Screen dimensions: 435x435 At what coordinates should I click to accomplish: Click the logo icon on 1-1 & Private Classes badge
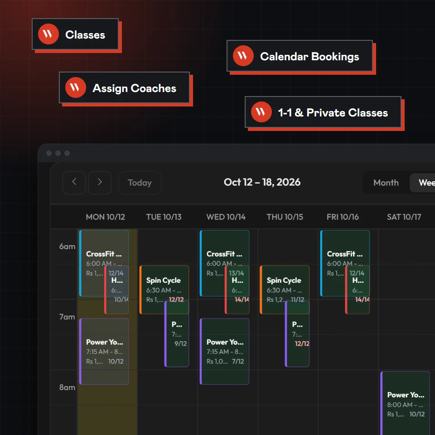click(261, 112)
